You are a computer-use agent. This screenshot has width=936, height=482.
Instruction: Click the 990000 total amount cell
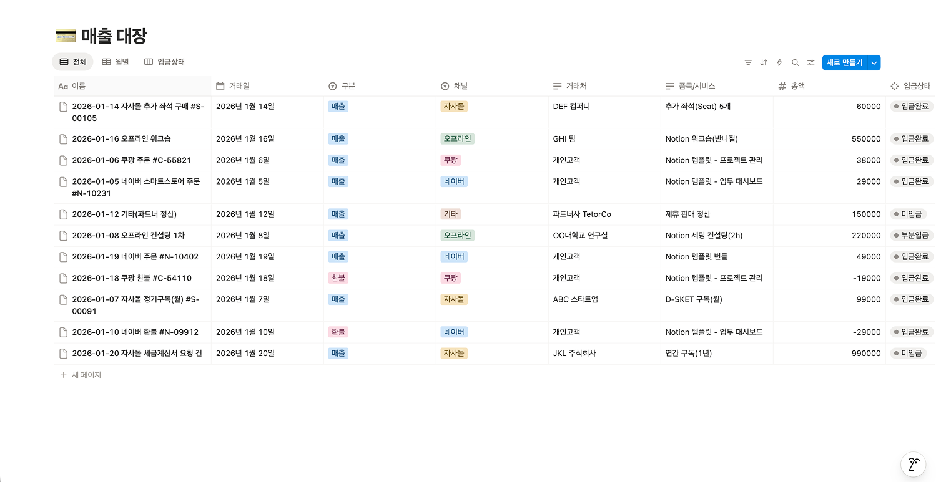[868, 354]
